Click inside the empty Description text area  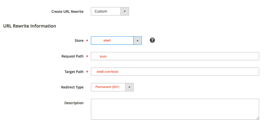click(175, 109)
